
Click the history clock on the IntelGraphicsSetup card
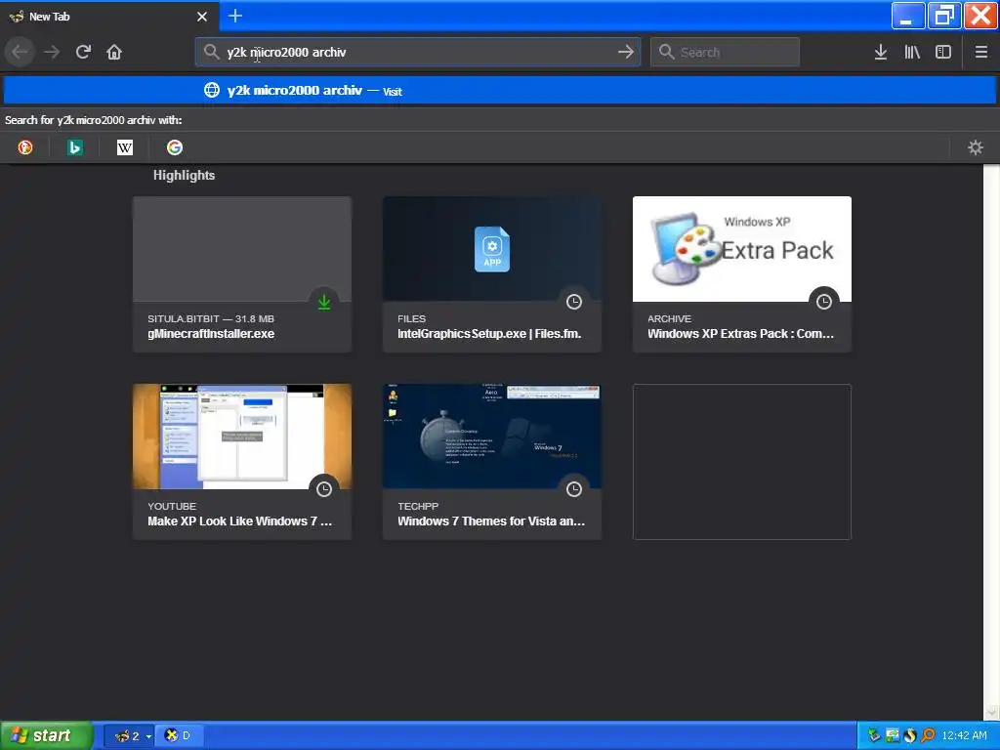click(x=574, y=303)
